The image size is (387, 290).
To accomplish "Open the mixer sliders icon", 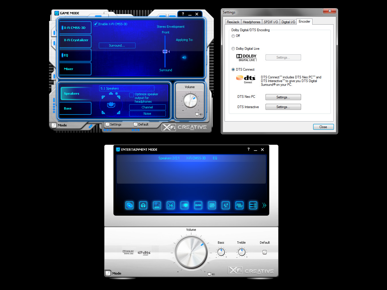I will click(226, 205).
